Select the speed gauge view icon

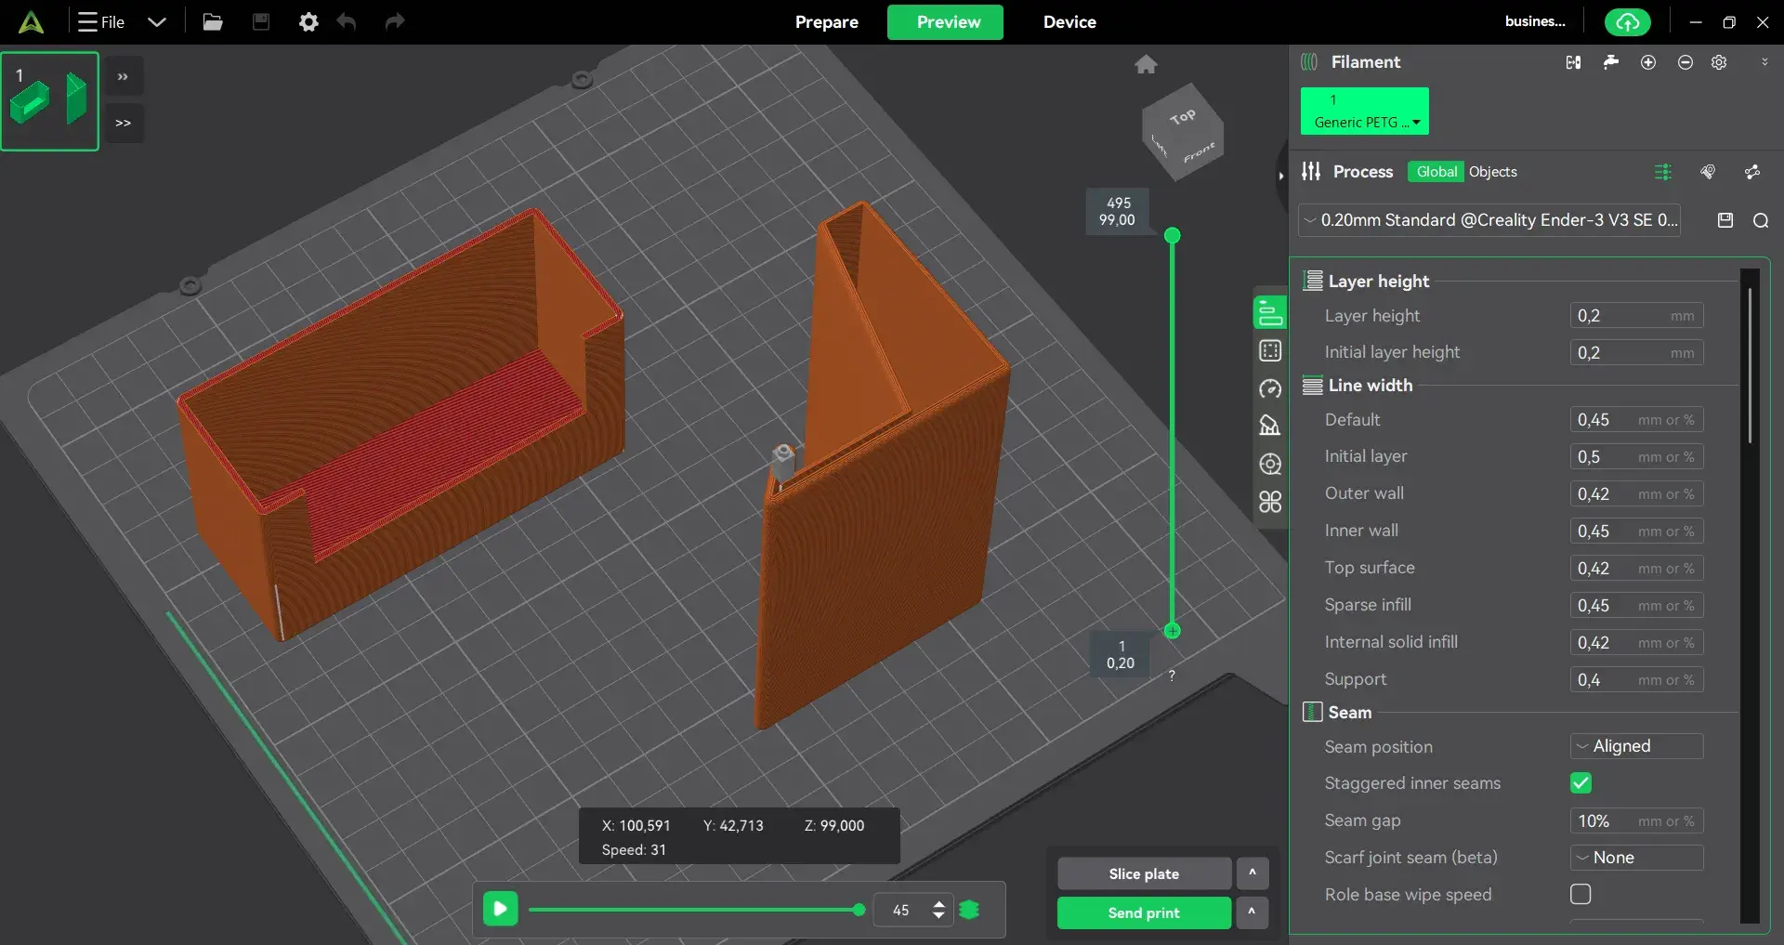1270,388
